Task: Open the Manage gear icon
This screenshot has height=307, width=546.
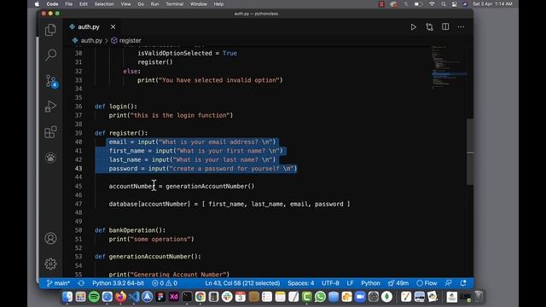Action: 50,264
